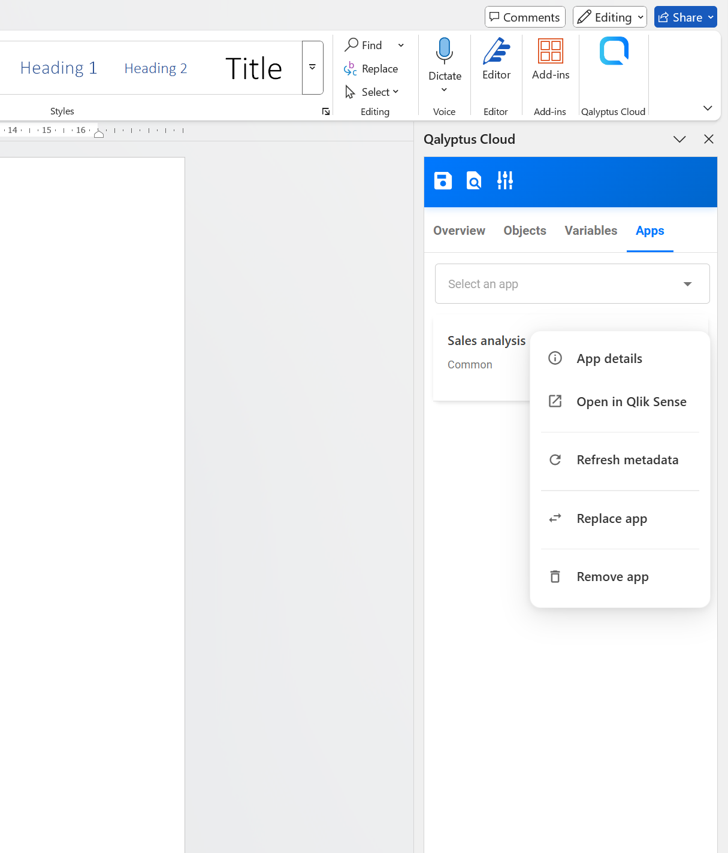
Task: Choose Remove app from the menu
Action: coord(612,577)
